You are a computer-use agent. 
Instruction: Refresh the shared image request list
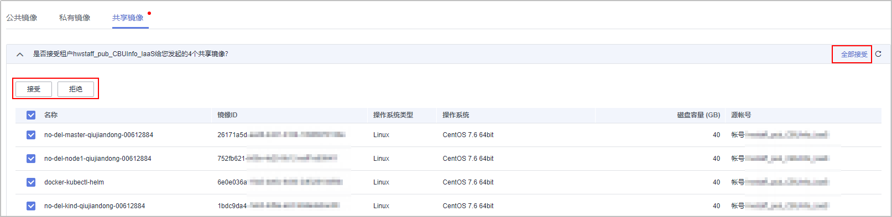[878, 54]
